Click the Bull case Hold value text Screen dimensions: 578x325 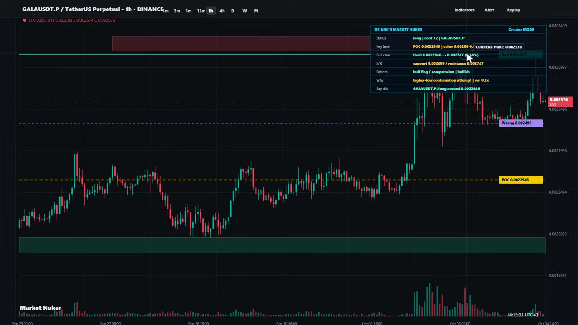tap(445, 55)
